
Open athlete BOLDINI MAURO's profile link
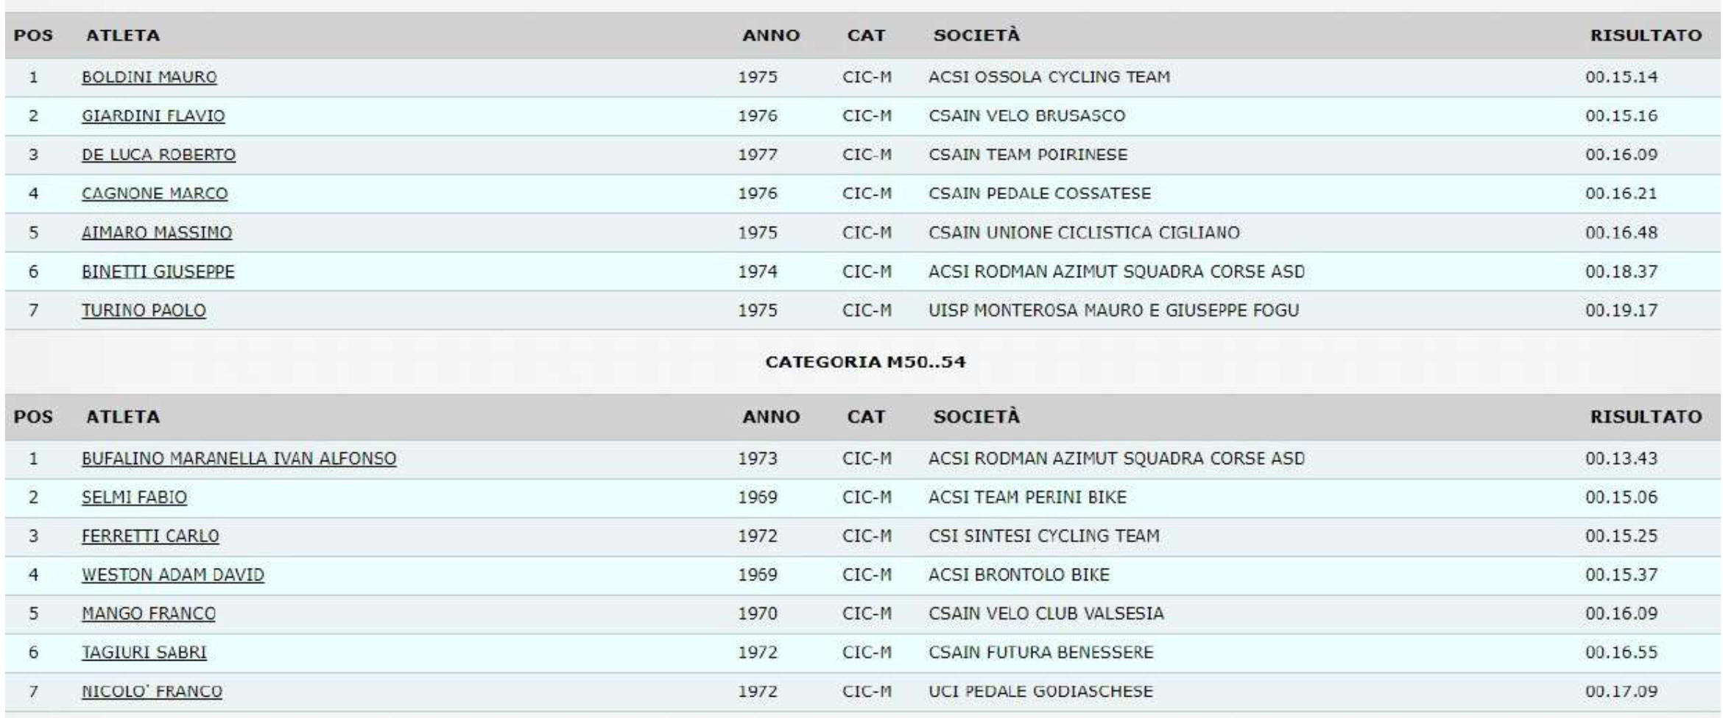tap(149, 77)
